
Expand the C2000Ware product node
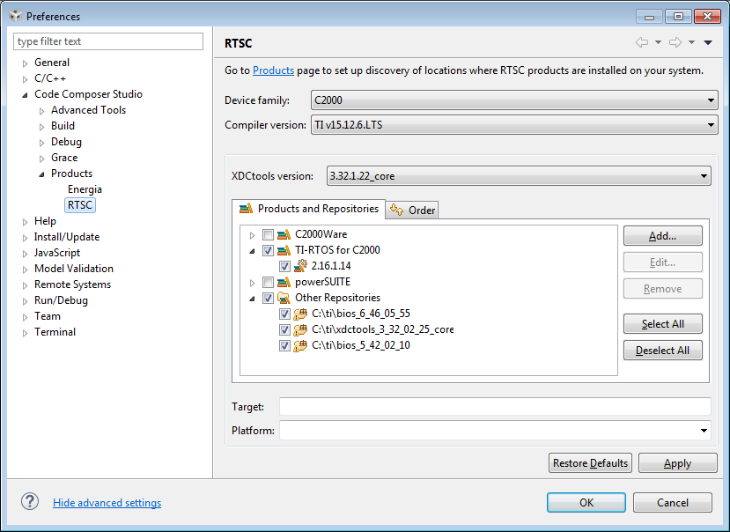252,235
